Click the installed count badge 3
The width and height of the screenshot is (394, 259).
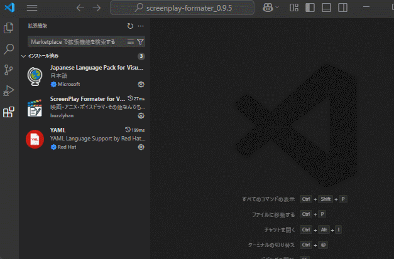(141, 56)
